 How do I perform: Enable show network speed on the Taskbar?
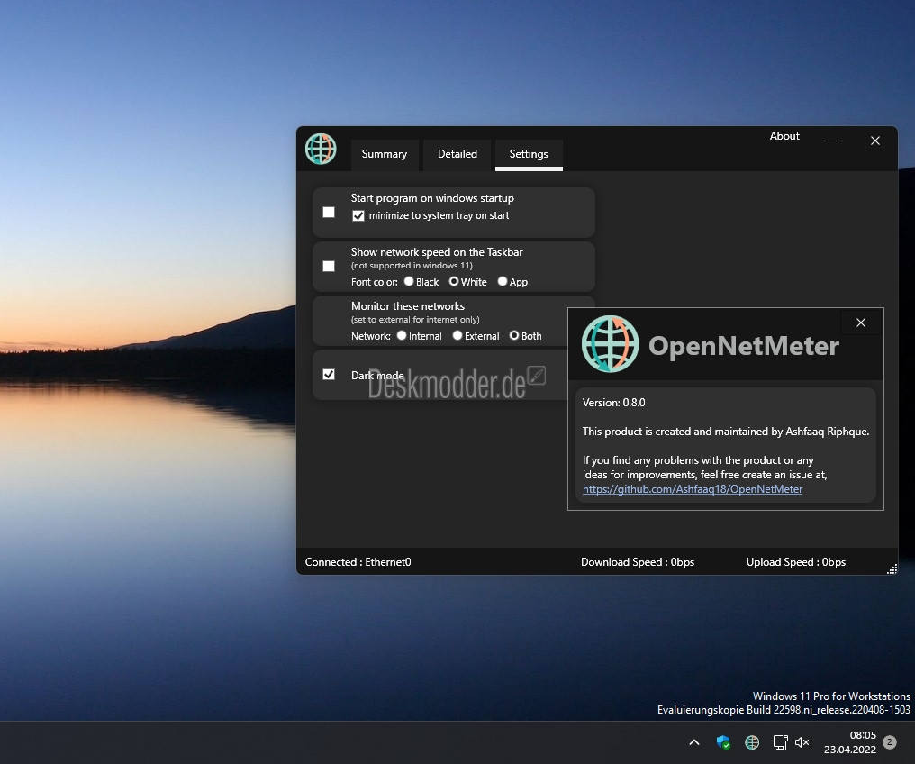329,266
